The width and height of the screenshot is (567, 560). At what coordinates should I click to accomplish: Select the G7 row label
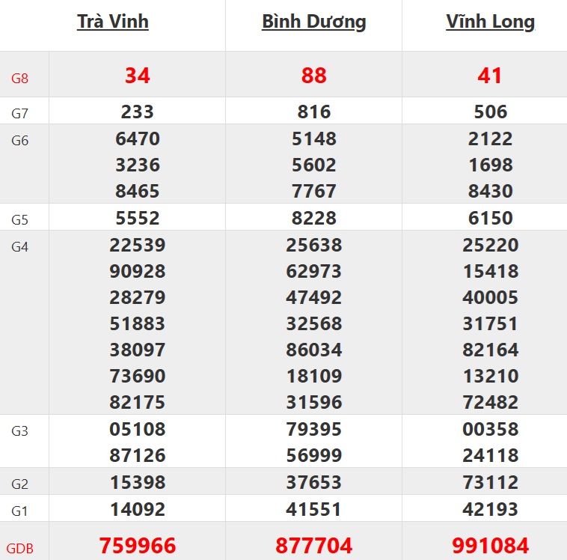pos(20,114)
